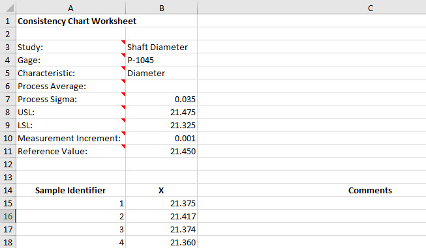Click the 21.360 measurement cell
This screenshot has height=248, width=426.
162,242
